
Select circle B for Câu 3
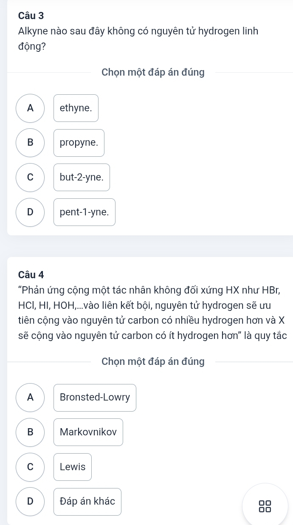click(x=30, y=143)
